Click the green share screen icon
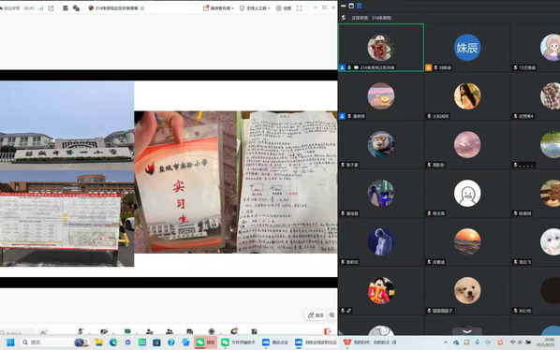 (x=127, y=331)
